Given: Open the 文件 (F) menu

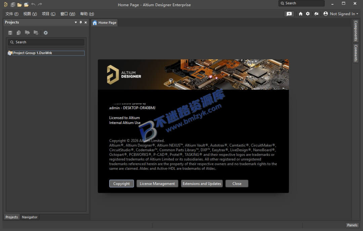Looking at the screenshot, I should (x=12, y=14).
